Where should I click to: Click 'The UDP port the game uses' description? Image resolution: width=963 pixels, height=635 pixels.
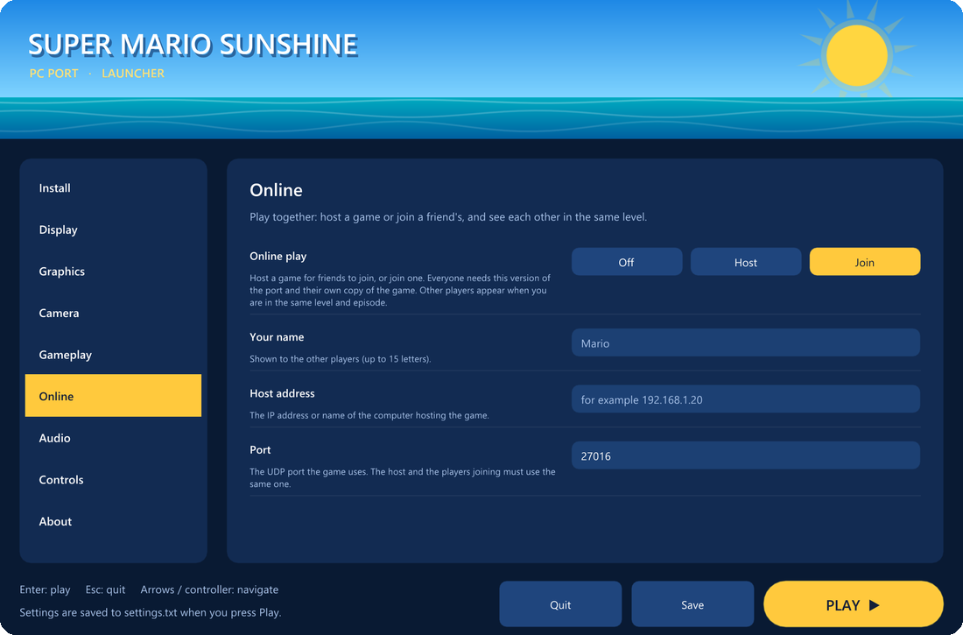403,477
